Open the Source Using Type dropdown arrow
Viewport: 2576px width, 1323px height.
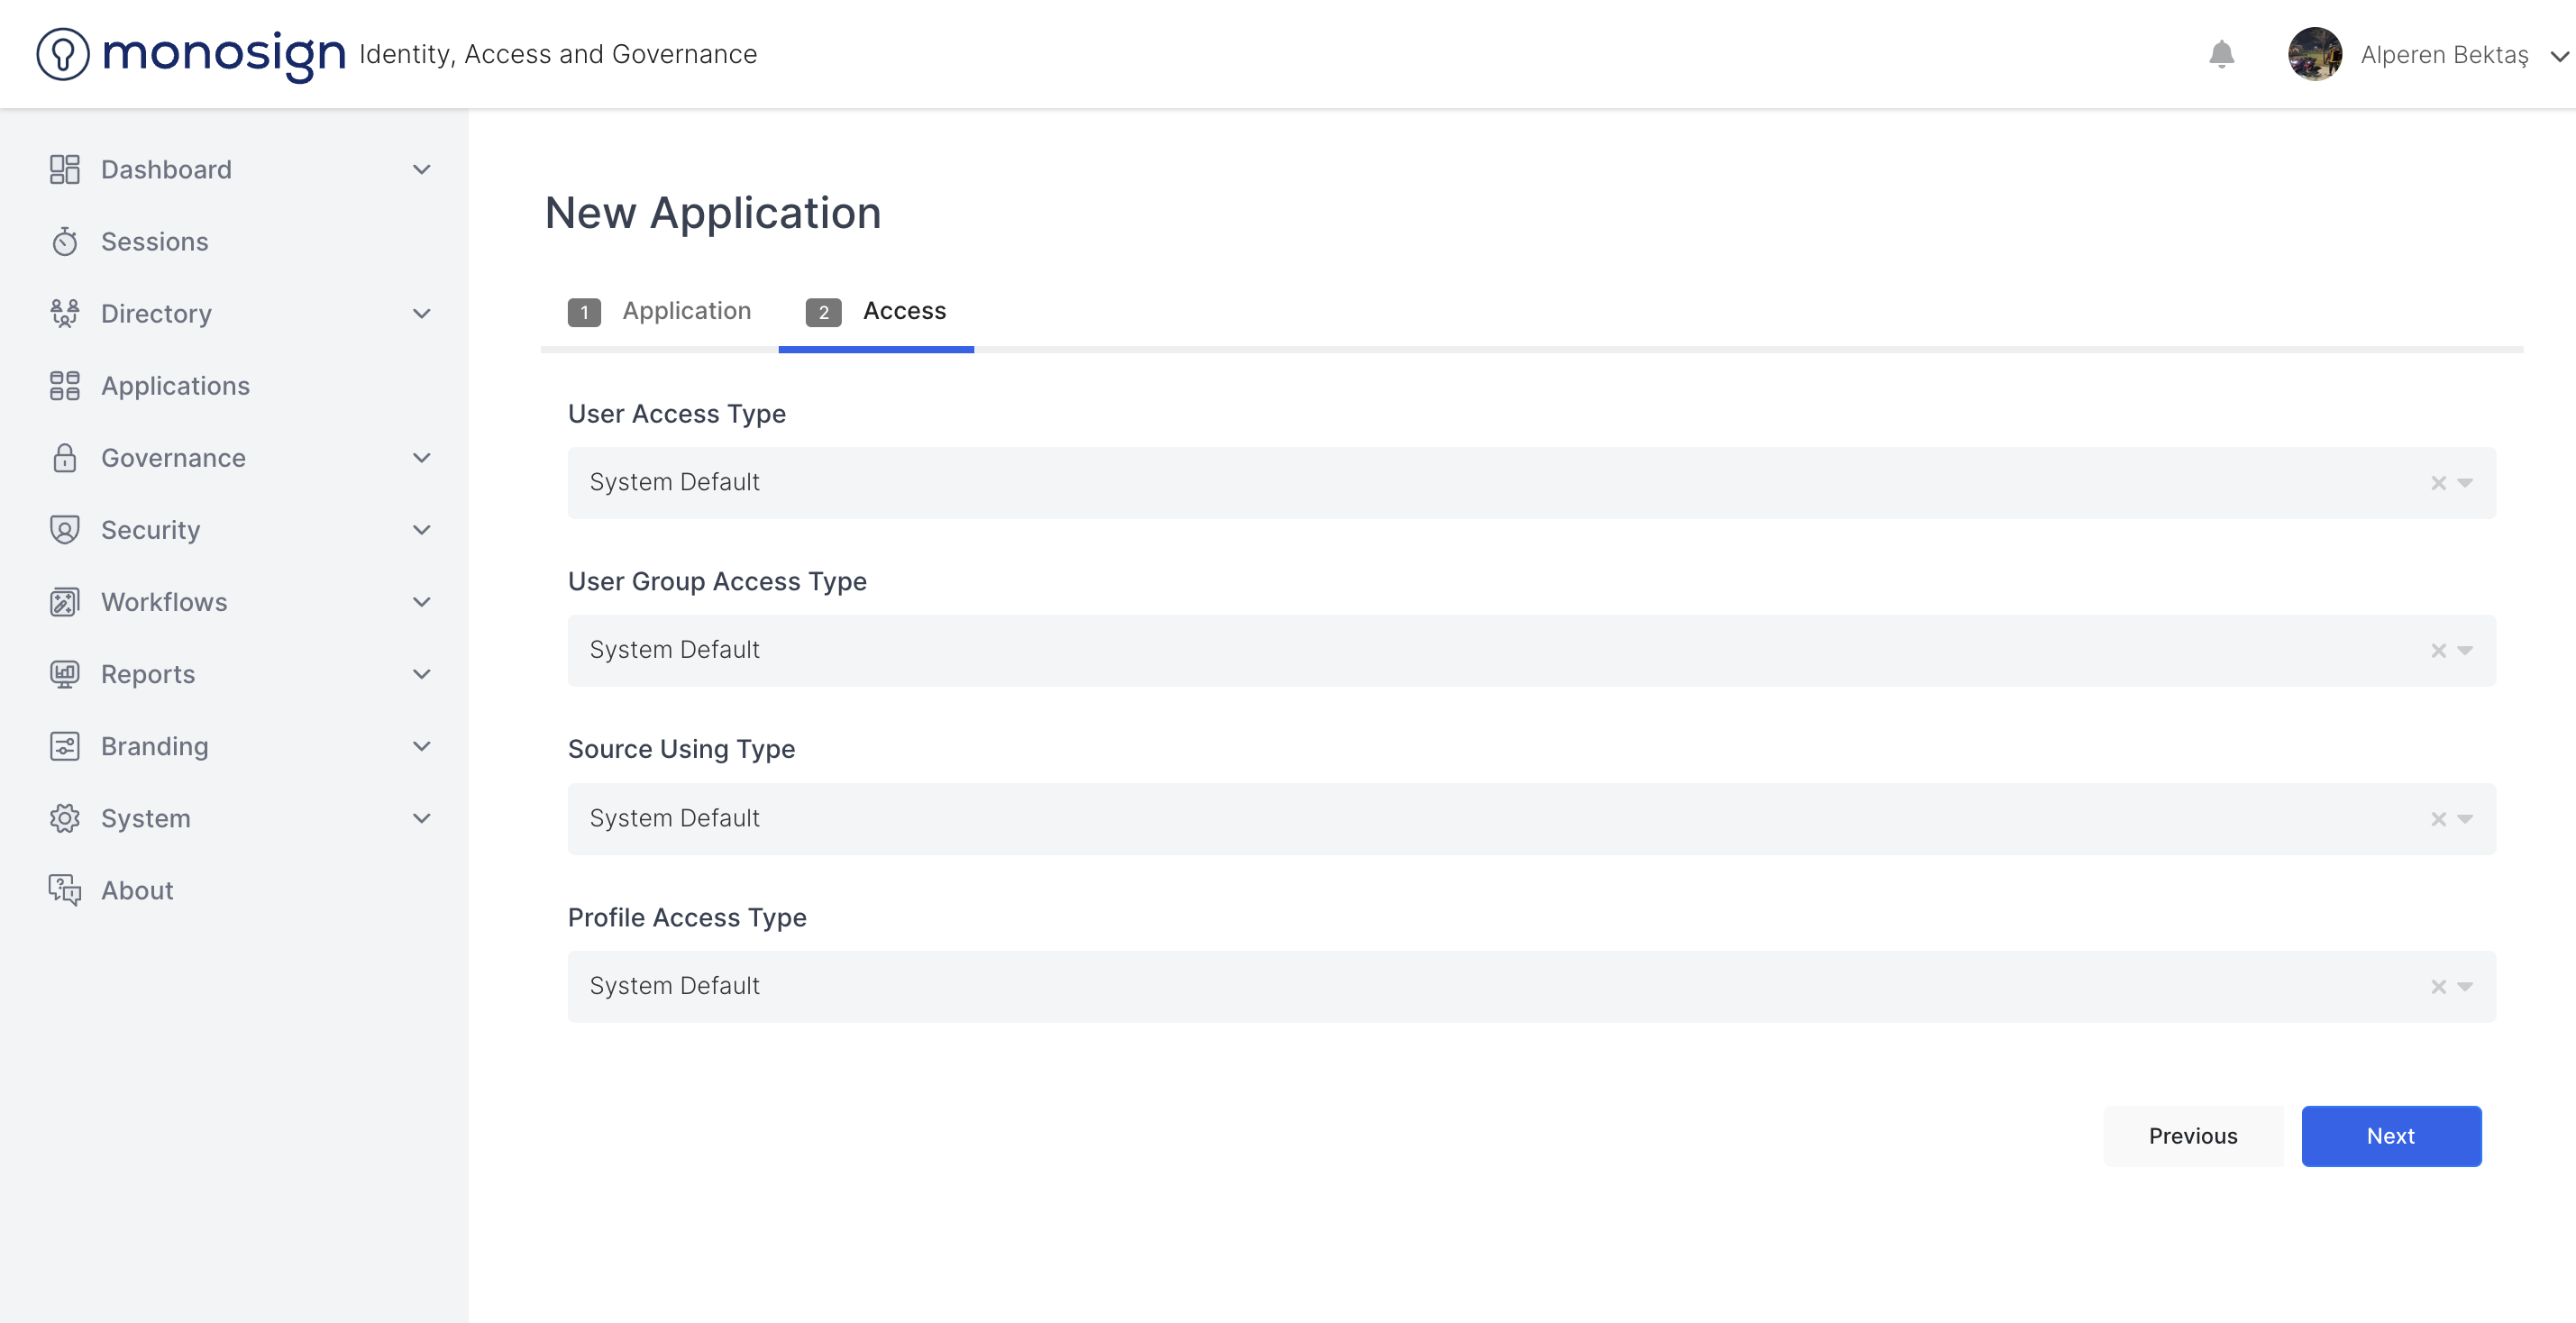point(2465,819)
